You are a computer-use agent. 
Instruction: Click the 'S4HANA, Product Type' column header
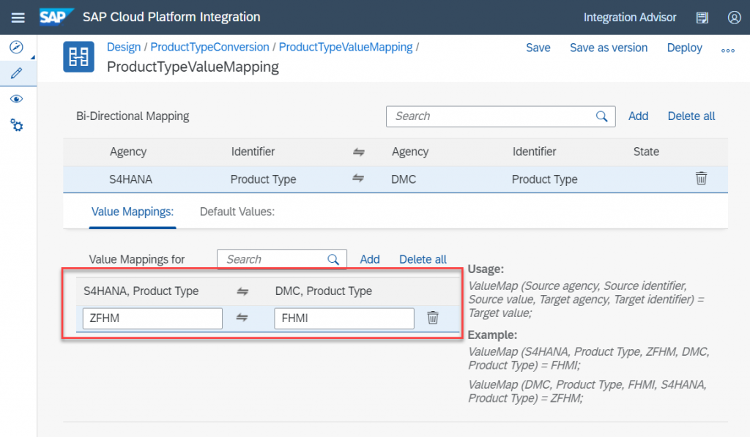tap(141, 291)
